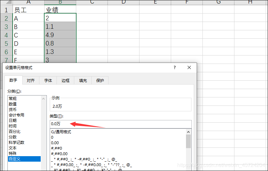Click cell with value 1.3
The height and width of the screenshot is (171, 268).
pyautogui.click(x=60, y=52)
